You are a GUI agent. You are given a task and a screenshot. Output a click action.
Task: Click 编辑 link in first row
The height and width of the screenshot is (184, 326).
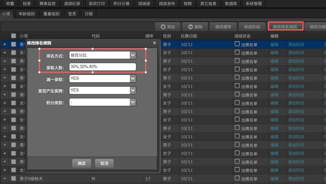[274, 44]
